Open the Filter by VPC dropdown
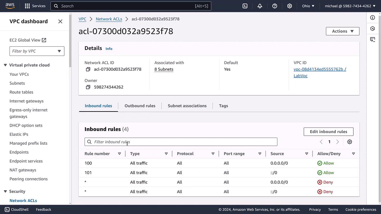The width and height of the screenshot is (381, 214). pyautogui.click(x=37, y=51)
